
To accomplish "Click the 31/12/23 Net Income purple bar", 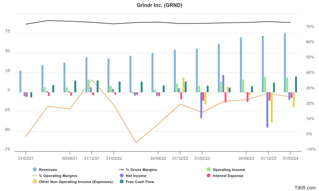I will click(x=267, y=110).
